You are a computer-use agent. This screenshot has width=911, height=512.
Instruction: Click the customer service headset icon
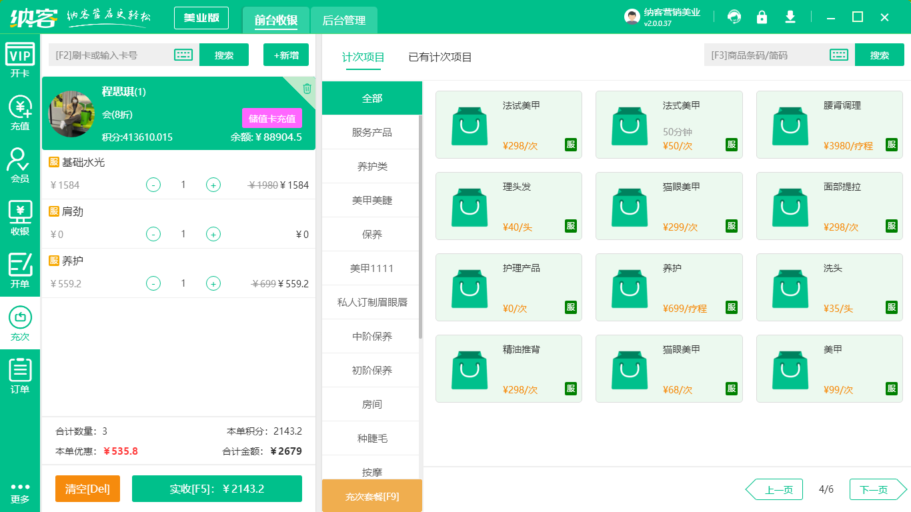(x=734, y=17)
